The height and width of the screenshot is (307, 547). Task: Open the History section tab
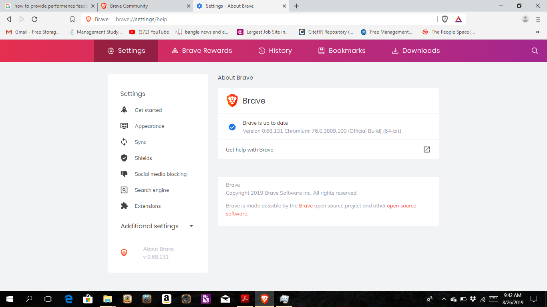click(275, 51)
